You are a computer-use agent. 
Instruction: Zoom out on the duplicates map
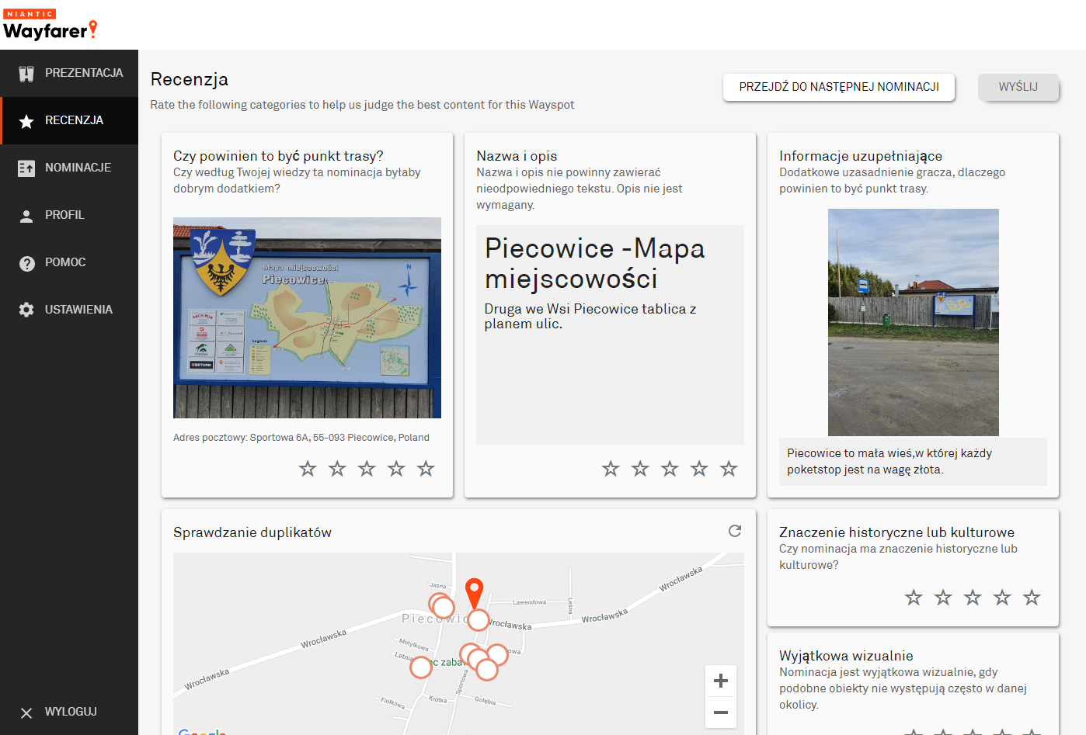point(720,712)
